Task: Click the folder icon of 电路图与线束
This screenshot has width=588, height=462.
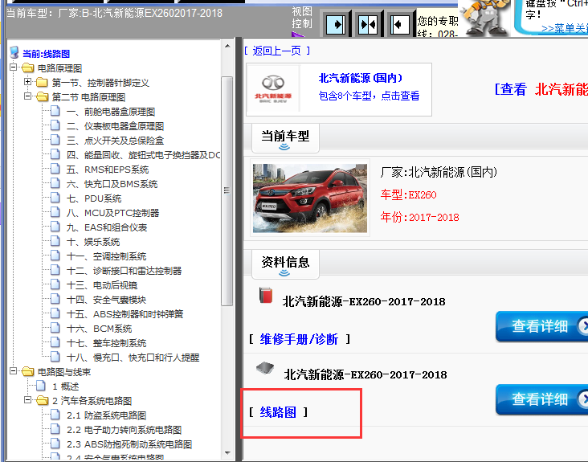Action: (x=28, y=371)
